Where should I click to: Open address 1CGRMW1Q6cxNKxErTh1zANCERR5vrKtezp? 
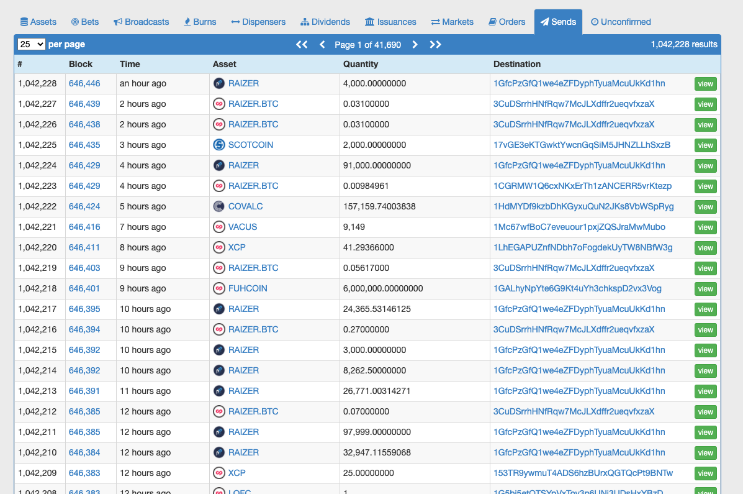582,186
